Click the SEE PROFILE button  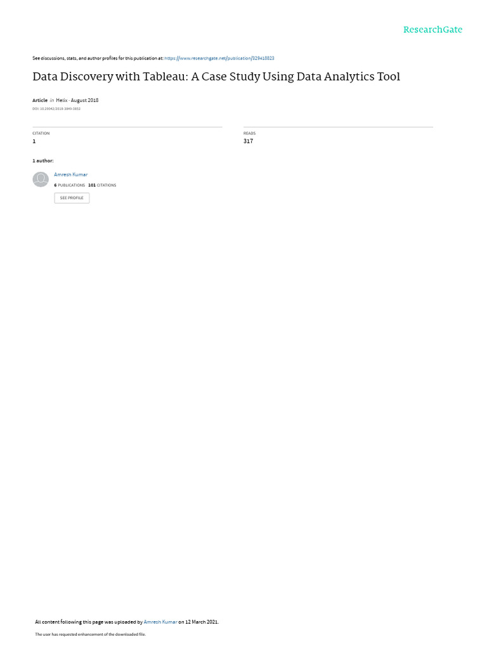[x=72, y=198]
